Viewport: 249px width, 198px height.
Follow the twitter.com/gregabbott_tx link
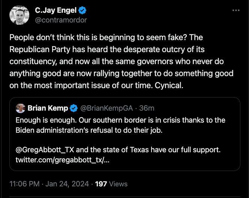[x=63, y=160]
